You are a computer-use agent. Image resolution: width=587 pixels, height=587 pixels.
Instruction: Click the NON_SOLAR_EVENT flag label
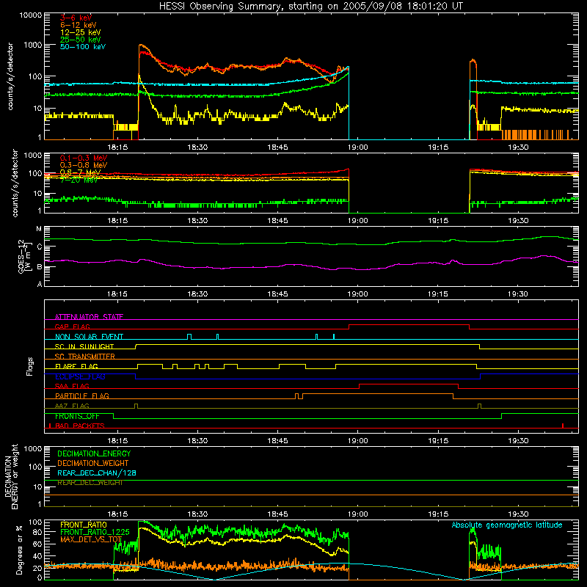(89, 337)
